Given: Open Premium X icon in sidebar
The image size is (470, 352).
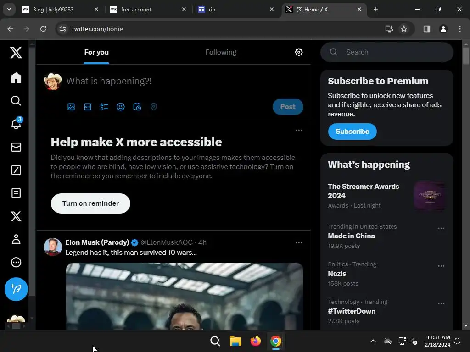Looking at the screenshot, I should 16,216.
